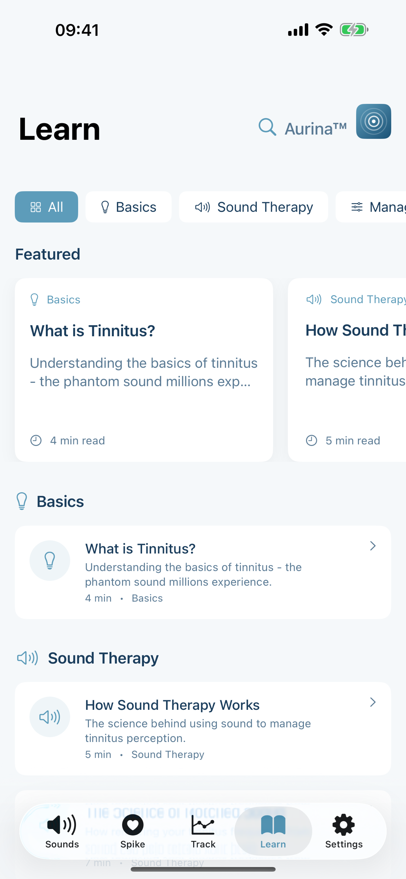
Task: Enable the Basics filter chip
Action: [x=128, y=207]
